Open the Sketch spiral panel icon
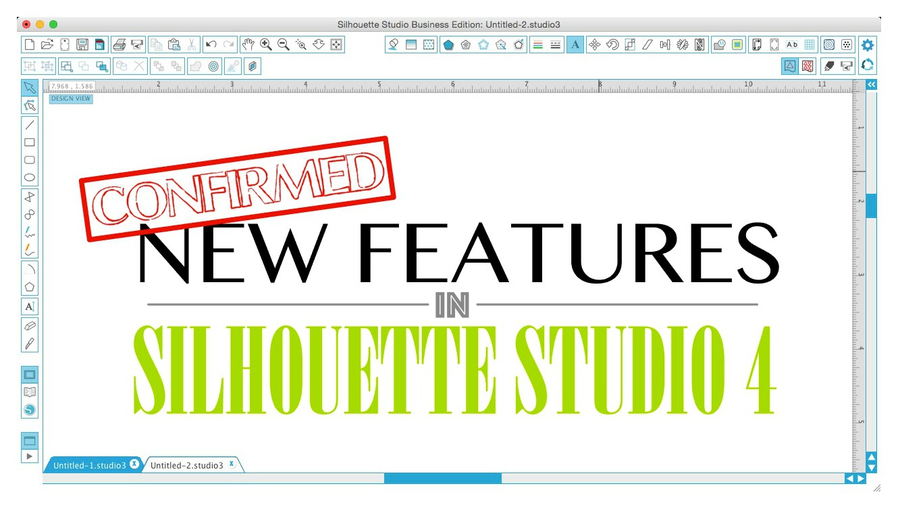Screen dimensions: 898x509 coord(829,45)
